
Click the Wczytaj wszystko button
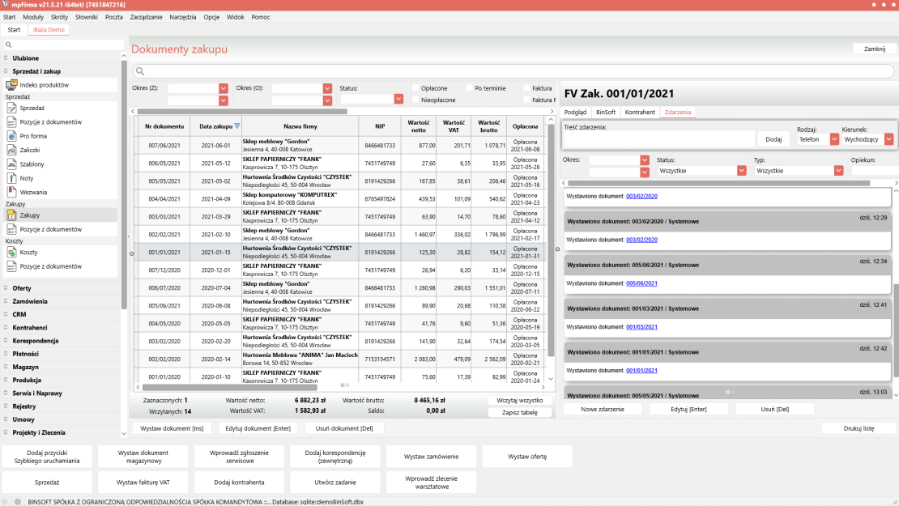(520, 401)
